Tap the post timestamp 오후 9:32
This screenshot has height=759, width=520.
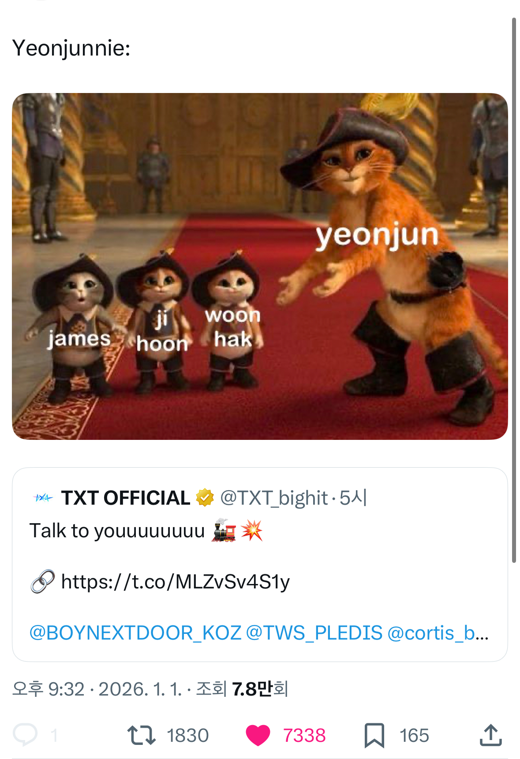click(x=48, y=689)
